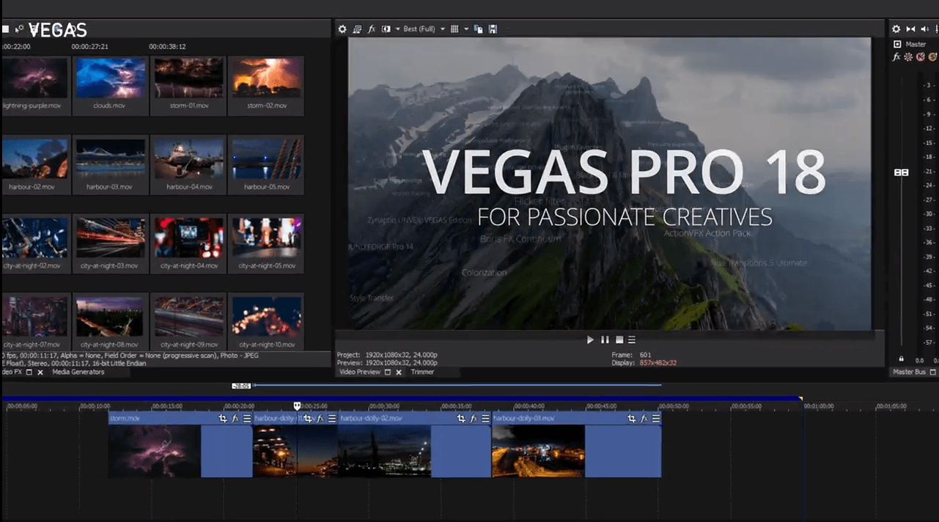Maximize the Video Preview window
Image resolution: width=939 pixels, height=522 pixels.
point(388,372)
